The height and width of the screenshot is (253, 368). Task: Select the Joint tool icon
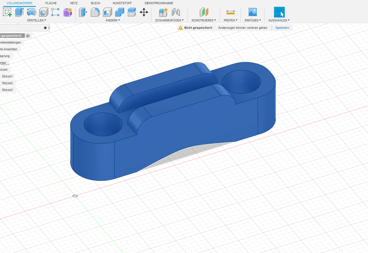tap(176, 12)
